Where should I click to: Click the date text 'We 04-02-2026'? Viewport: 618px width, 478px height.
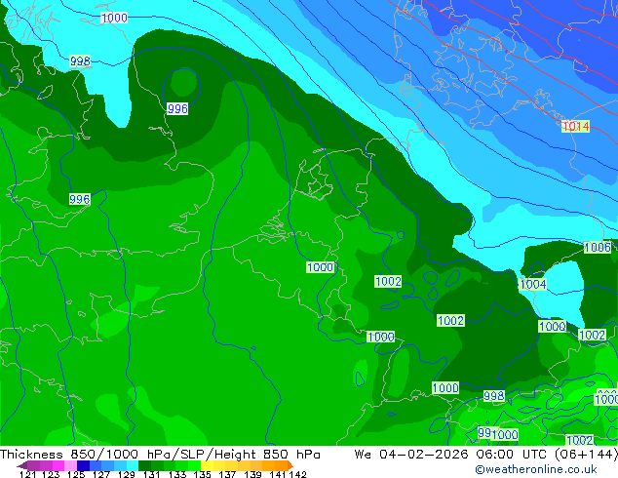pyautogui.click(x=411, y=455)
